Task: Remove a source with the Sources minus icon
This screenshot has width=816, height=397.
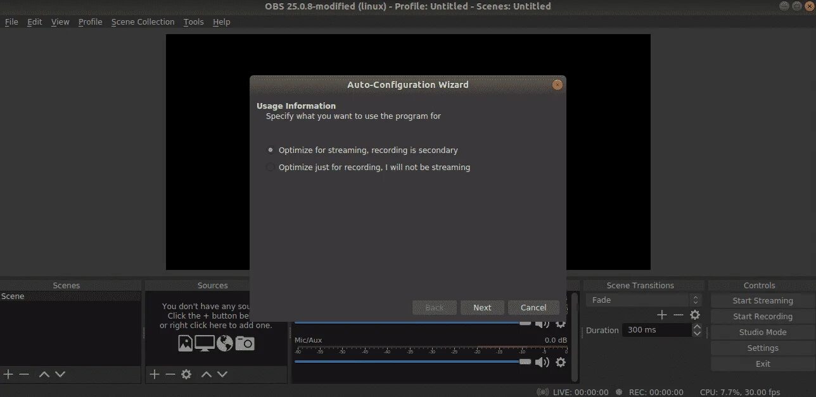Action: [x=170, y=374]
